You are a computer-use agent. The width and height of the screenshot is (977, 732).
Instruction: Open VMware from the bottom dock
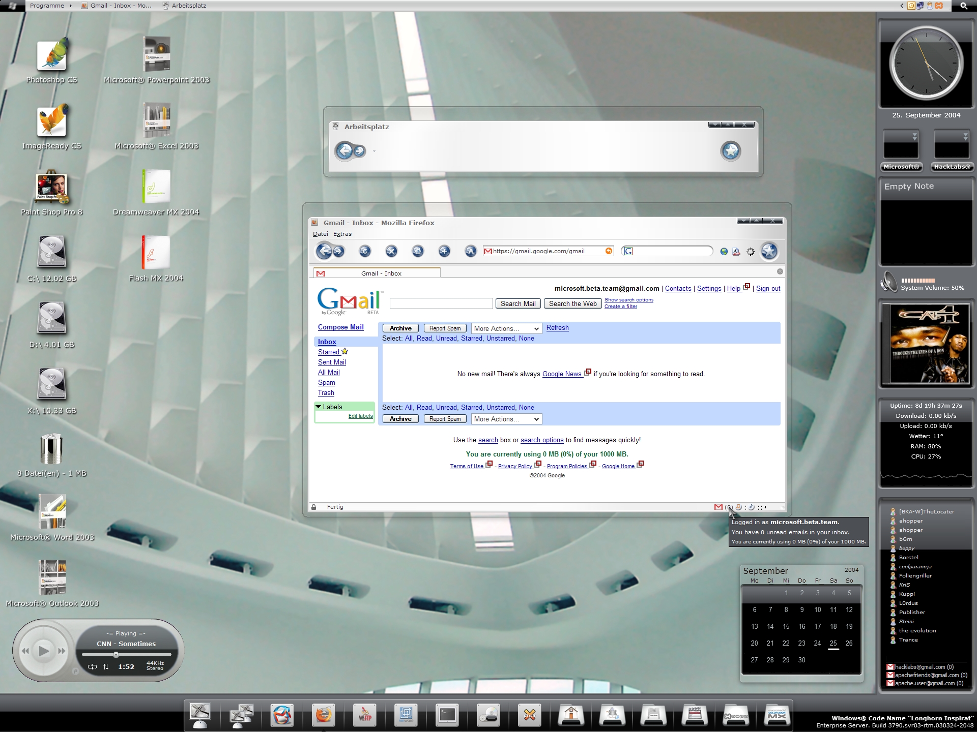pyautogui.click(x=406, y=716)
